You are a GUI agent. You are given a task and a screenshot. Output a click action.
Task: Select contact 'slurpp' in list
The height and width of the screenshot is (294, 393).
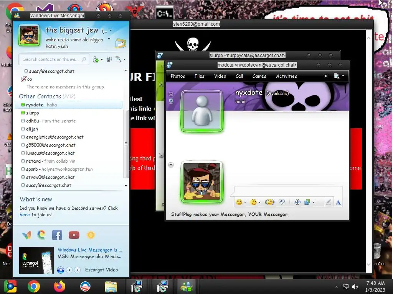[x=68, y=113]
